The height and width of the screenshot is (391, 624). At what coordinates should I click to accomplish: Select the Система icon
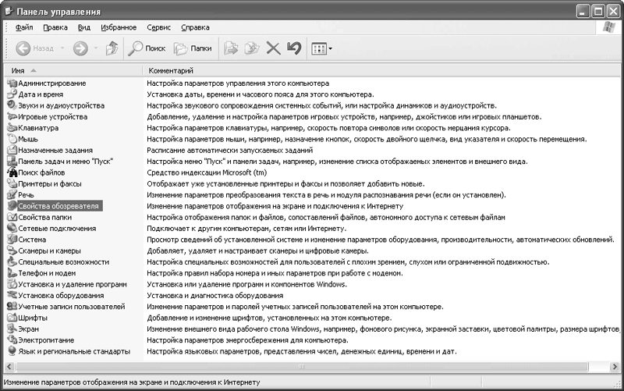(x=12, y=240)
